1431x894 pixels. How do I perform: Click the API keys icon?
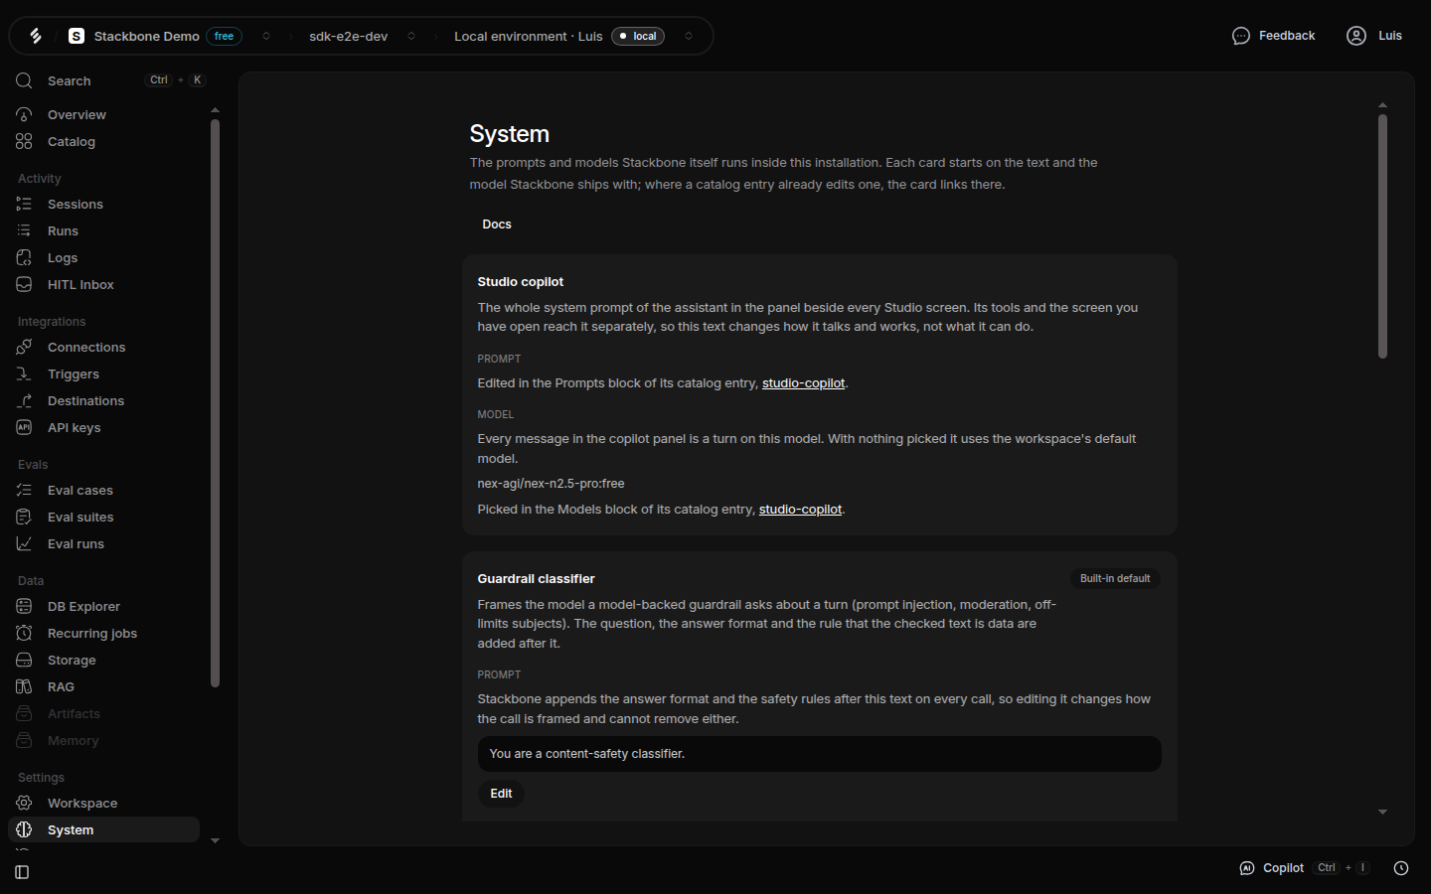24,427
